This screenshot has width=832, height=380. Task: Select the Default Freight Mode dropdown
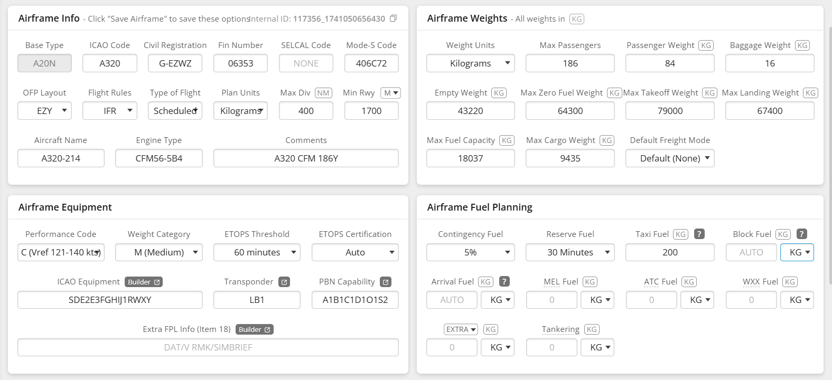(670, 158)
